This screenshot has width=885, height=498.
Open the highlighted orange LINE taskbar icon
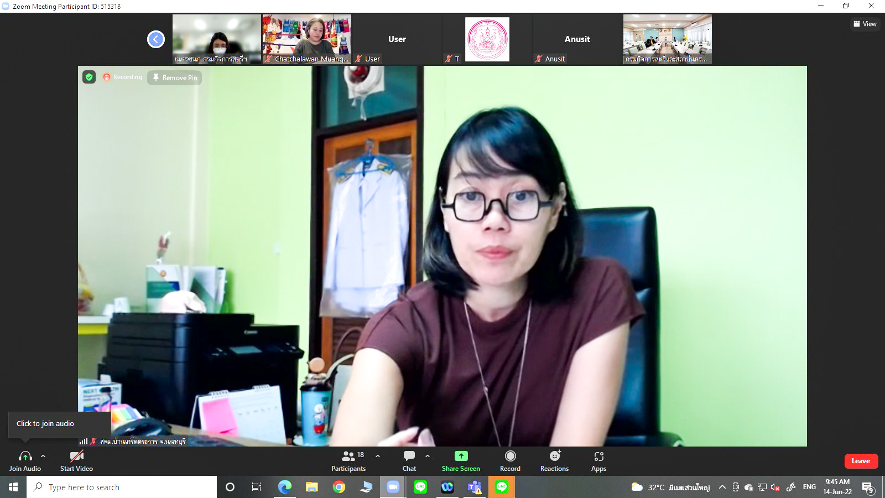[x=502, y=487]
